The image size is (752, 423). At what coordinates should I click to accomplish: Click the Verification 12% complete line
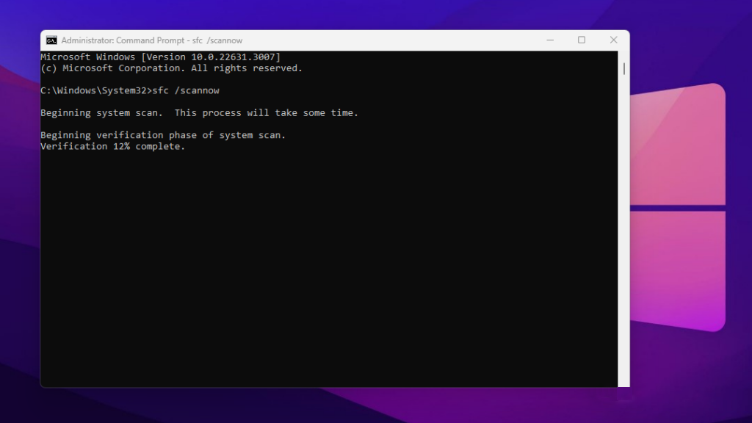point(112,146)
